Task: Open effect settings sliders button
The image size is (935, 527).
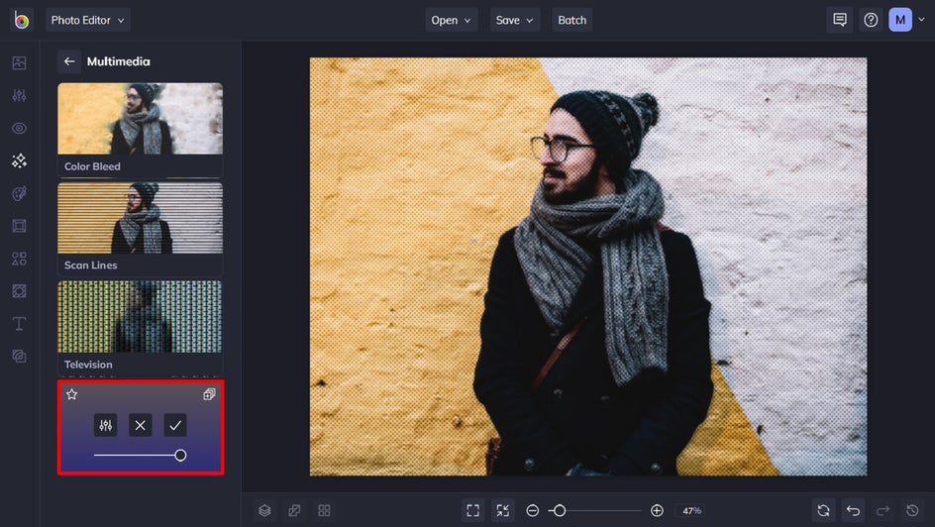Action: [x=106, y=425]
